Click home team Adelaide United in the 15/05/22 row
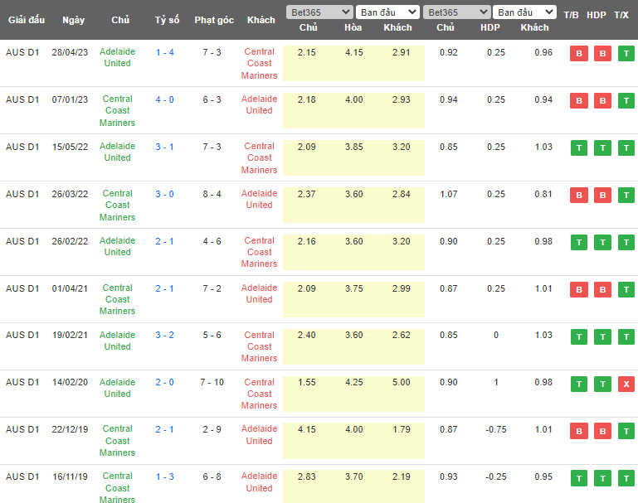Image resolution: width=638 pixels, height=503 pixels. [x=117, y=152]
